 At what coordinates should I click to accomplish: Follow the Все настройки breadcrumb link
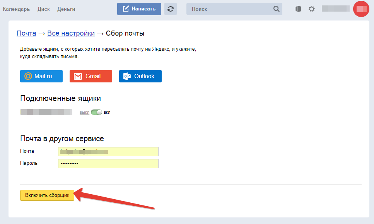[x=71, y=33]
